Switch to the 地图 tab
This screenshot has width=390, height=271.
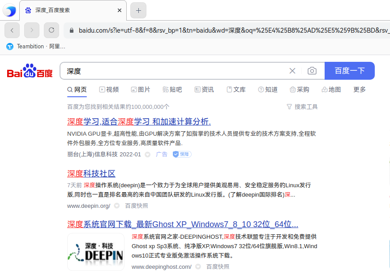point(331,90)
